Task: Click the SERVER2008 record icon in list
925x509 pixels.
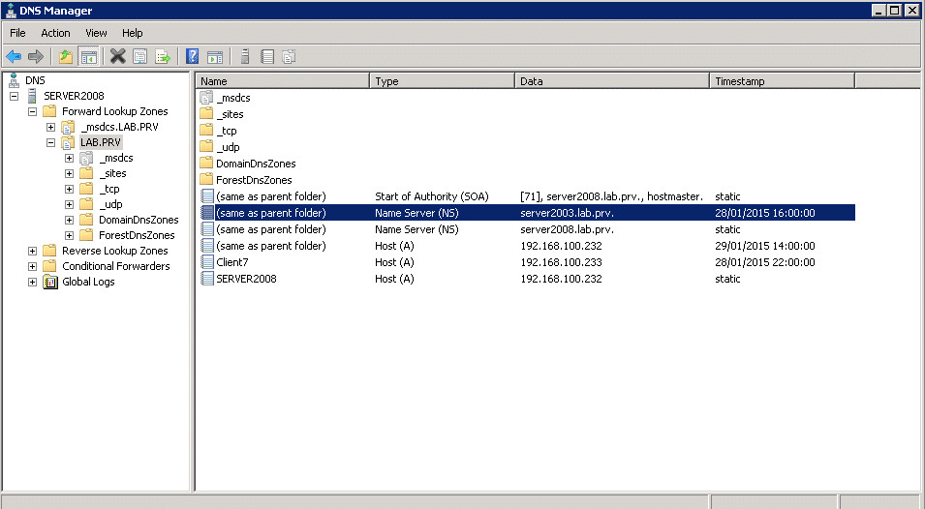Action: point(206,279)
